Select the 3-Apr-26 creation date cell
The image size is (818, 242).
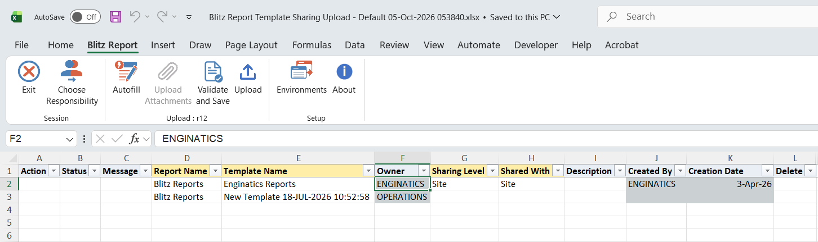click(730, 184)
